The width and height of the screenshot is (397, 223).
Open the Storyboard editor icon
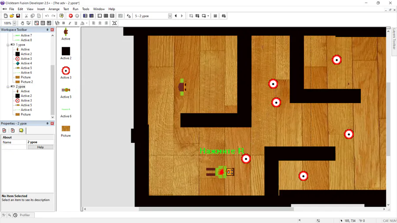point(85,16)
